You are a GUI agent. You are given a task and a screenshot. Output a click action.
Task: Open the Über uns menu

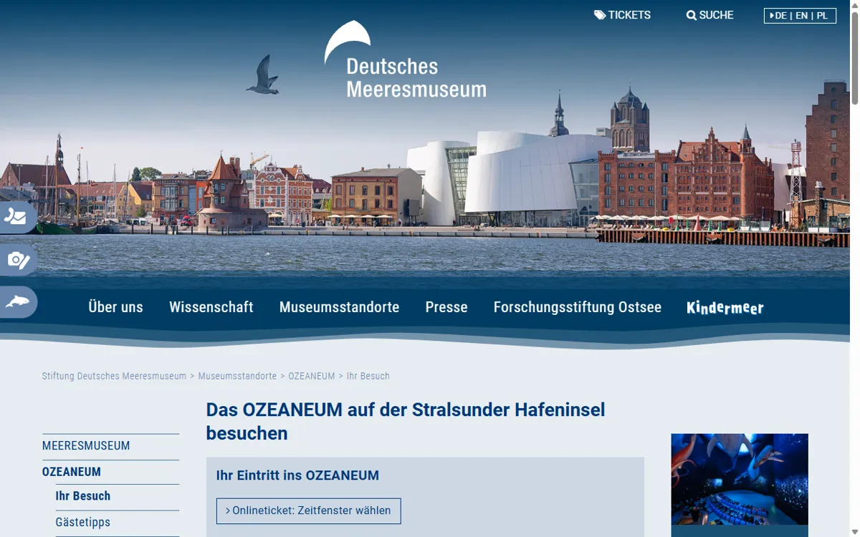(115, 307)
